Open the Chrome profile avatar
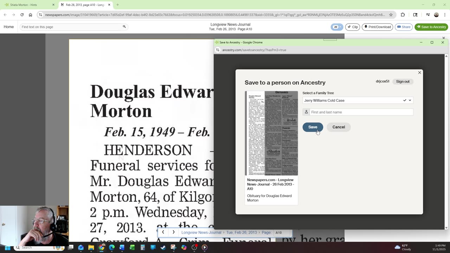450x253 pixels. tap(436, 15)
